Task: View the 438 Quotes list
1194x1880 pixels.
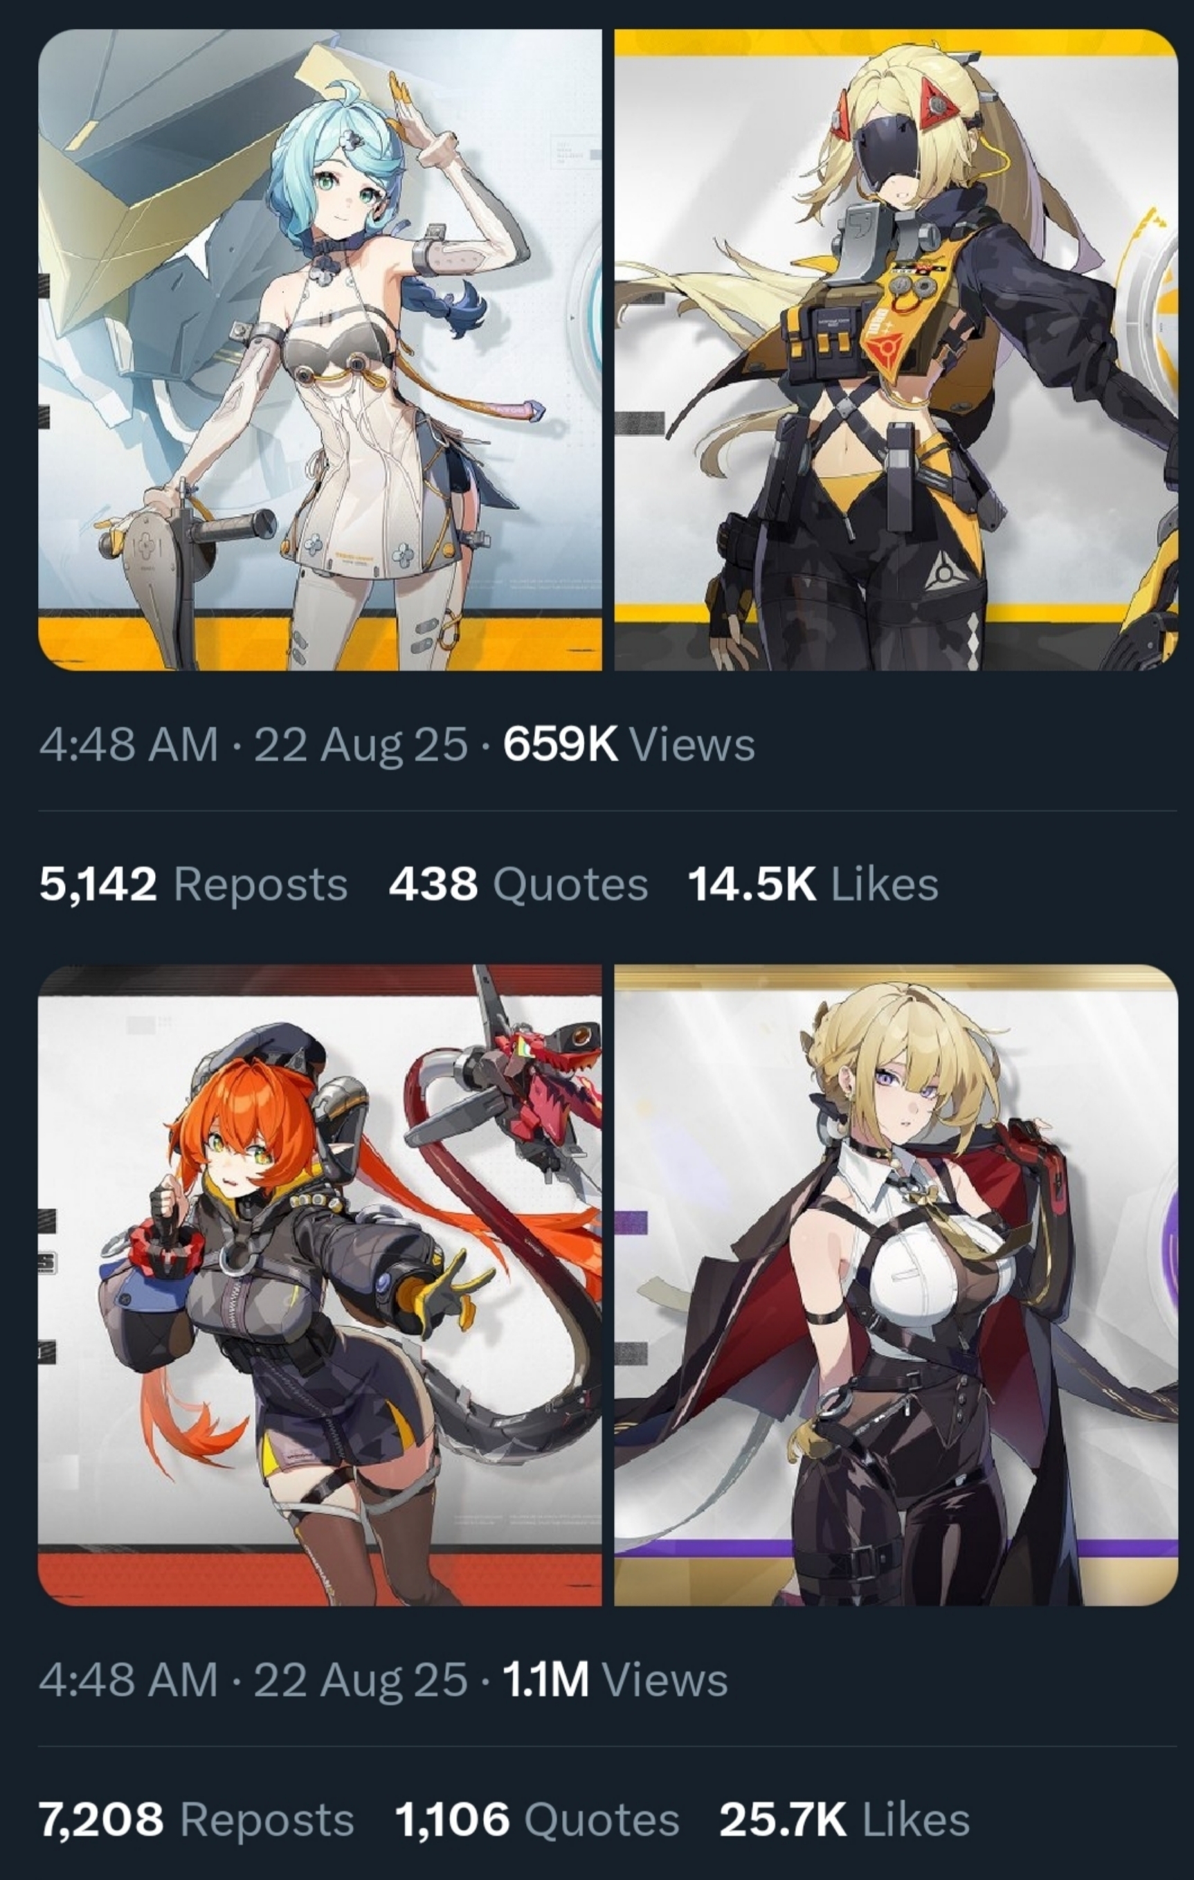Action: [x=518, y=884]
